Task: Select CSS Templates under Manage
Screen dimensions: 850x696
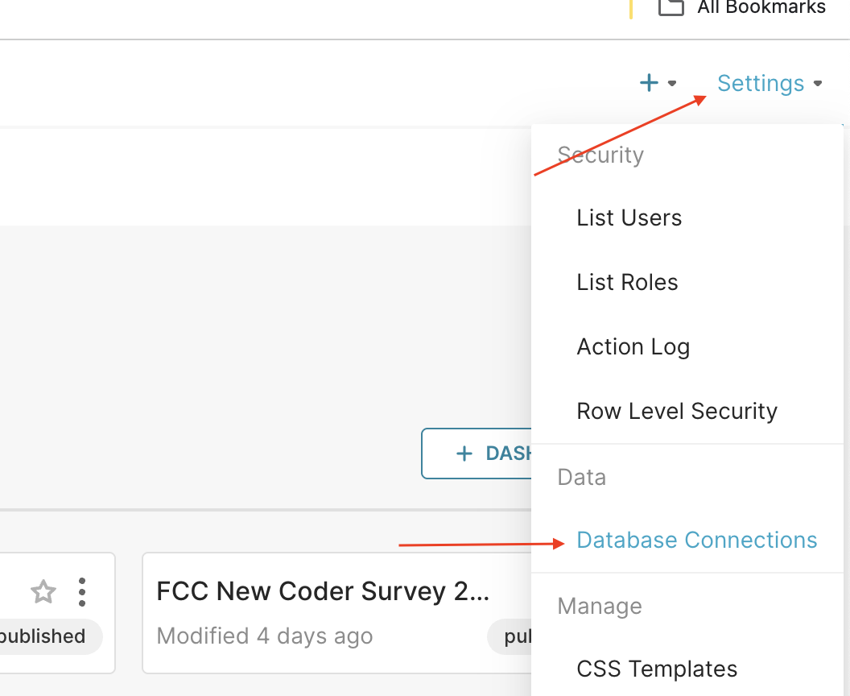Action: [657, 669]
